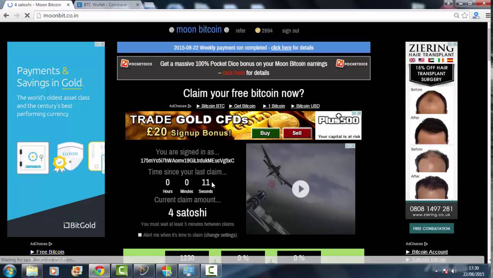Open the 'Bitcoin Account' ad link

(427, 252)
